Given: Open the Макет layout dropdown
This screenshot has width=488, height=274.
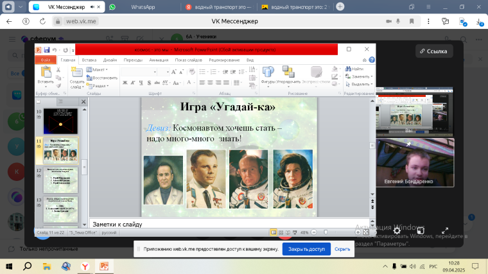Looking at the screenshot, I should coord(97,70).
